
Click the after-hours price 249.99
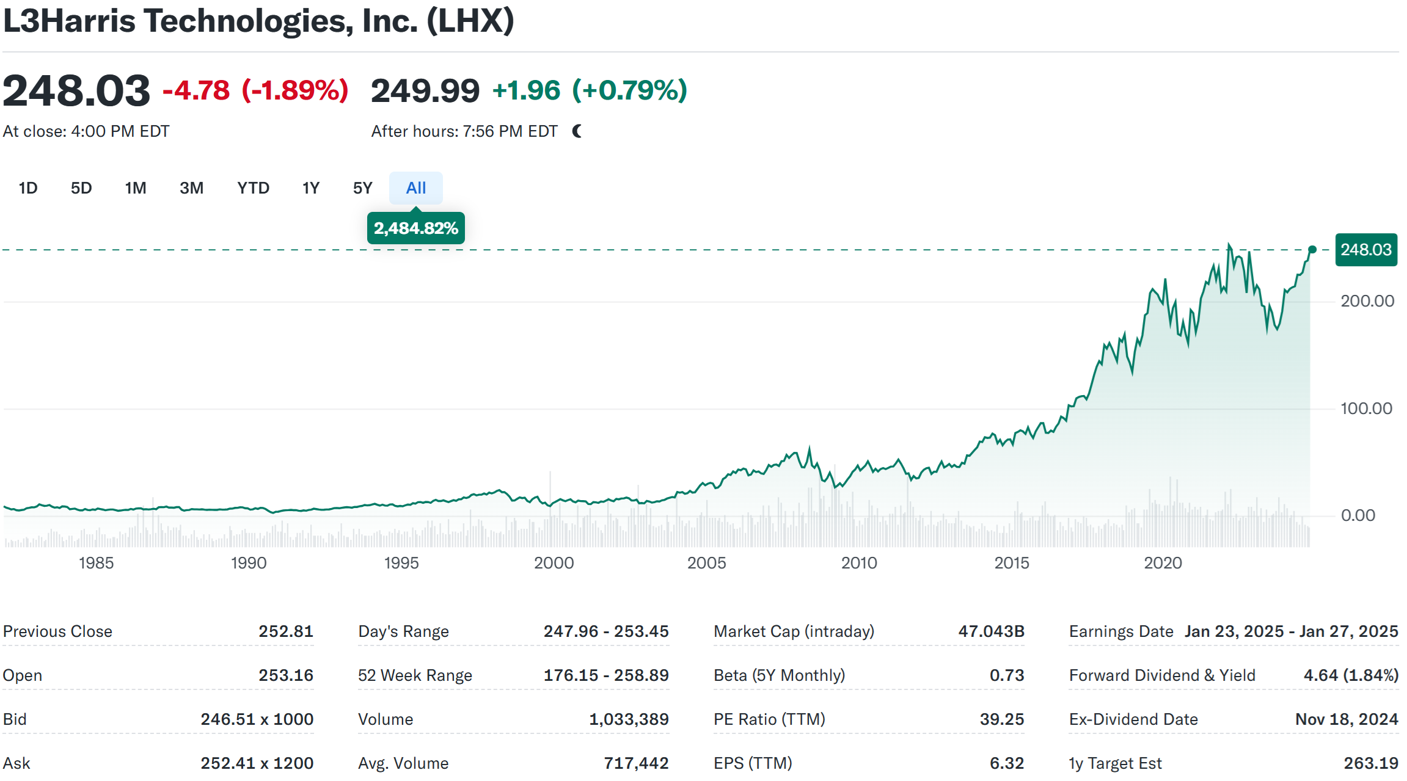point(425,90)
